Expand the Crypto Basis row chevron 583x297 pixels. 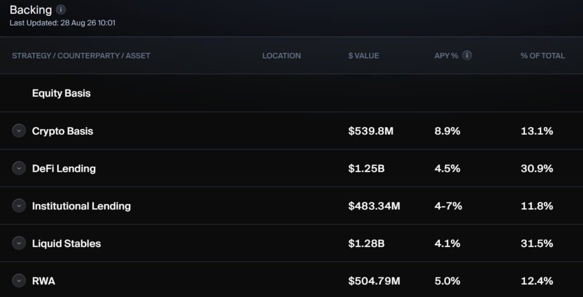pyautogui.click(x=19, y=131)
